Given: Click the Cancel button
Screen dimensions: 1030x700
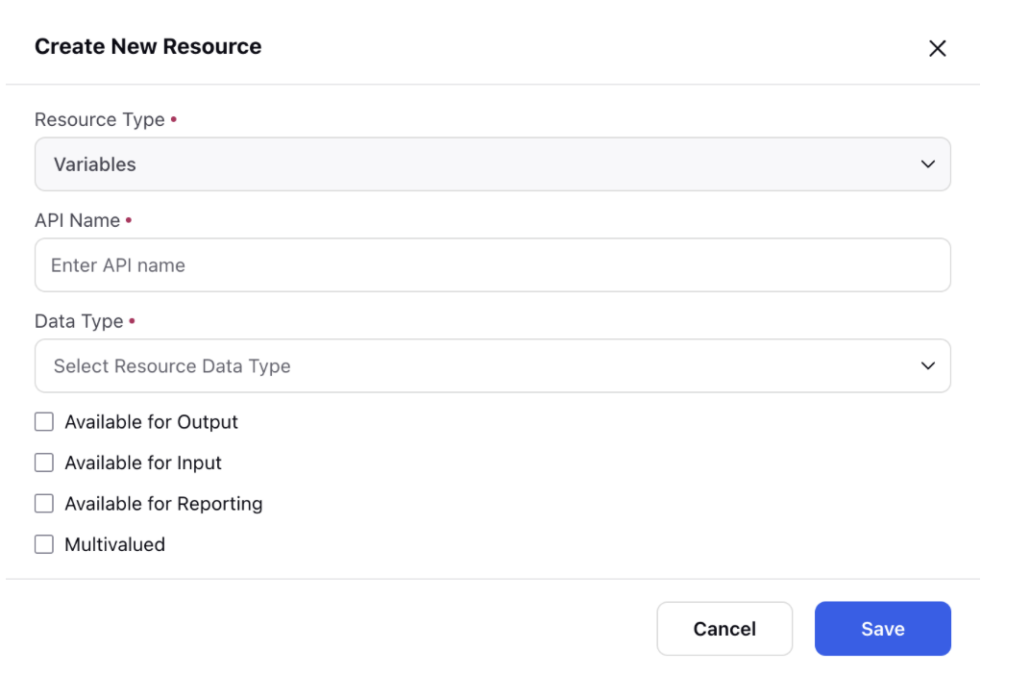Looking at the screenshot, I should click(x=724, y=629).
